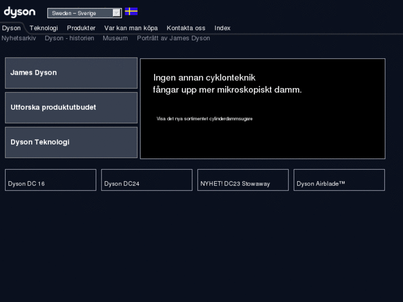
Task: Open Porträtt av James Dyson link
Action: click(x=174, y=38)
